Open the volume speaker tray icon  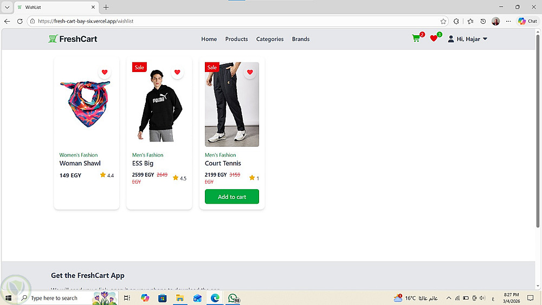(482, 298)
